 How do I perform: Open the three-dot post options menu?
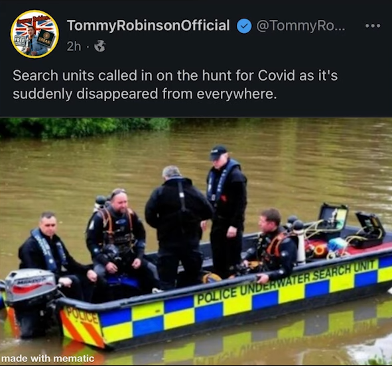[x=373, y=26]
